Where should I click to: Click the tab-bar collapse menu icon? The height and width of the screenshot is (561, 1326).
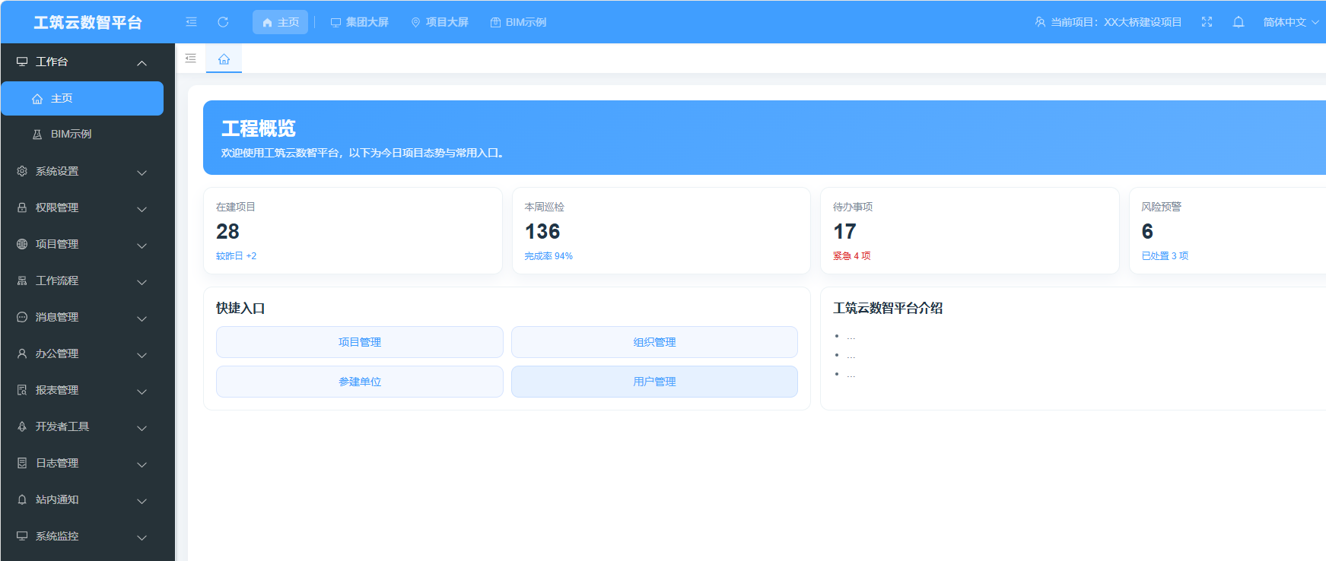pyautogui.click(x=190, y=59)
